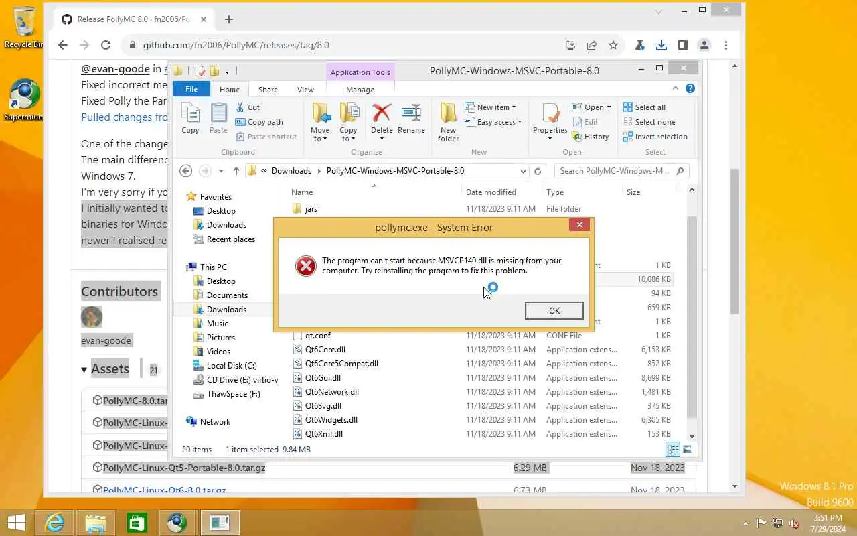Screen dimensions: 857x536
Task: Click the Explorer back arrow
Action: 186,171
